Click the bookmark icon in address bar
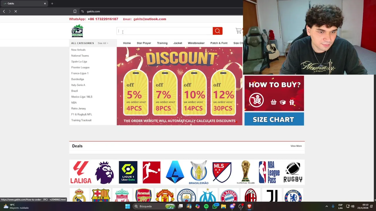This screenshot has height=211, width=376. click(x=75, y=11)
